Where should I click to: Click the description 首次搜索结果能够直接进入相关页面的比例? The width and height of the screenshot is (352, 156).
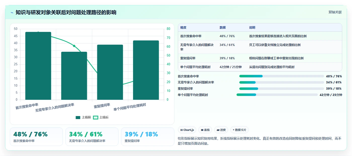pos(278,36)
